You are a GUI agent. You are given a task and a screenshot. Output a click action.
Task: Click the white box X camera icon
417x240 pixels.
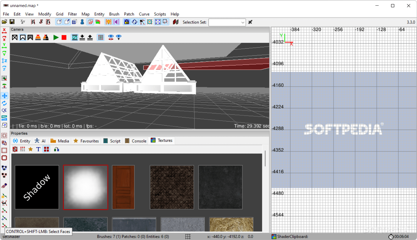click(x=15, y=37)
